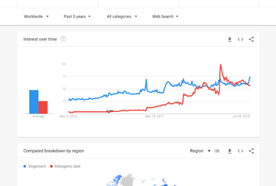The width and height of the screenshot is (276, 186).
Task: Open embed code for Interest over time
Action: click(x=240, y=39)
